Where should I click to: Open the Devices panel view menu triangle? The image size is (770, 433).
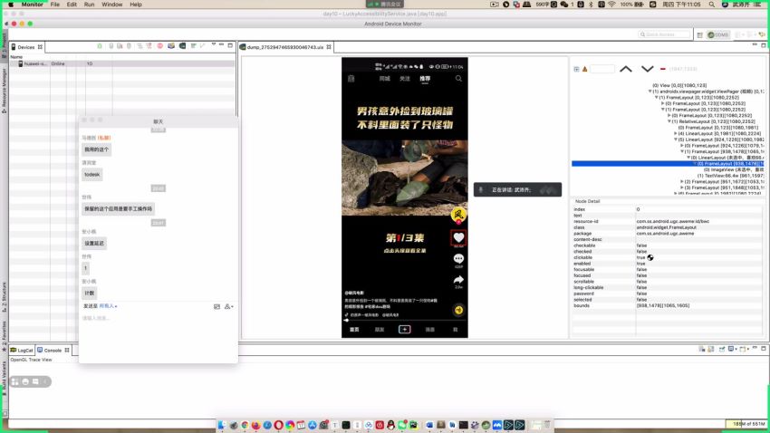pos(214,44)
